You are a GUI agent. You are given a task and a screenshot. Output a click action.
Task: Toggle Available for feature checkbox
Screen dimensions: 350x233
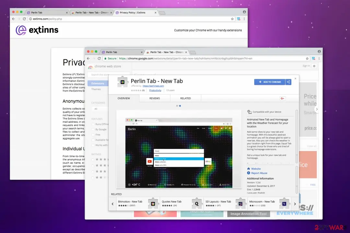93,140
